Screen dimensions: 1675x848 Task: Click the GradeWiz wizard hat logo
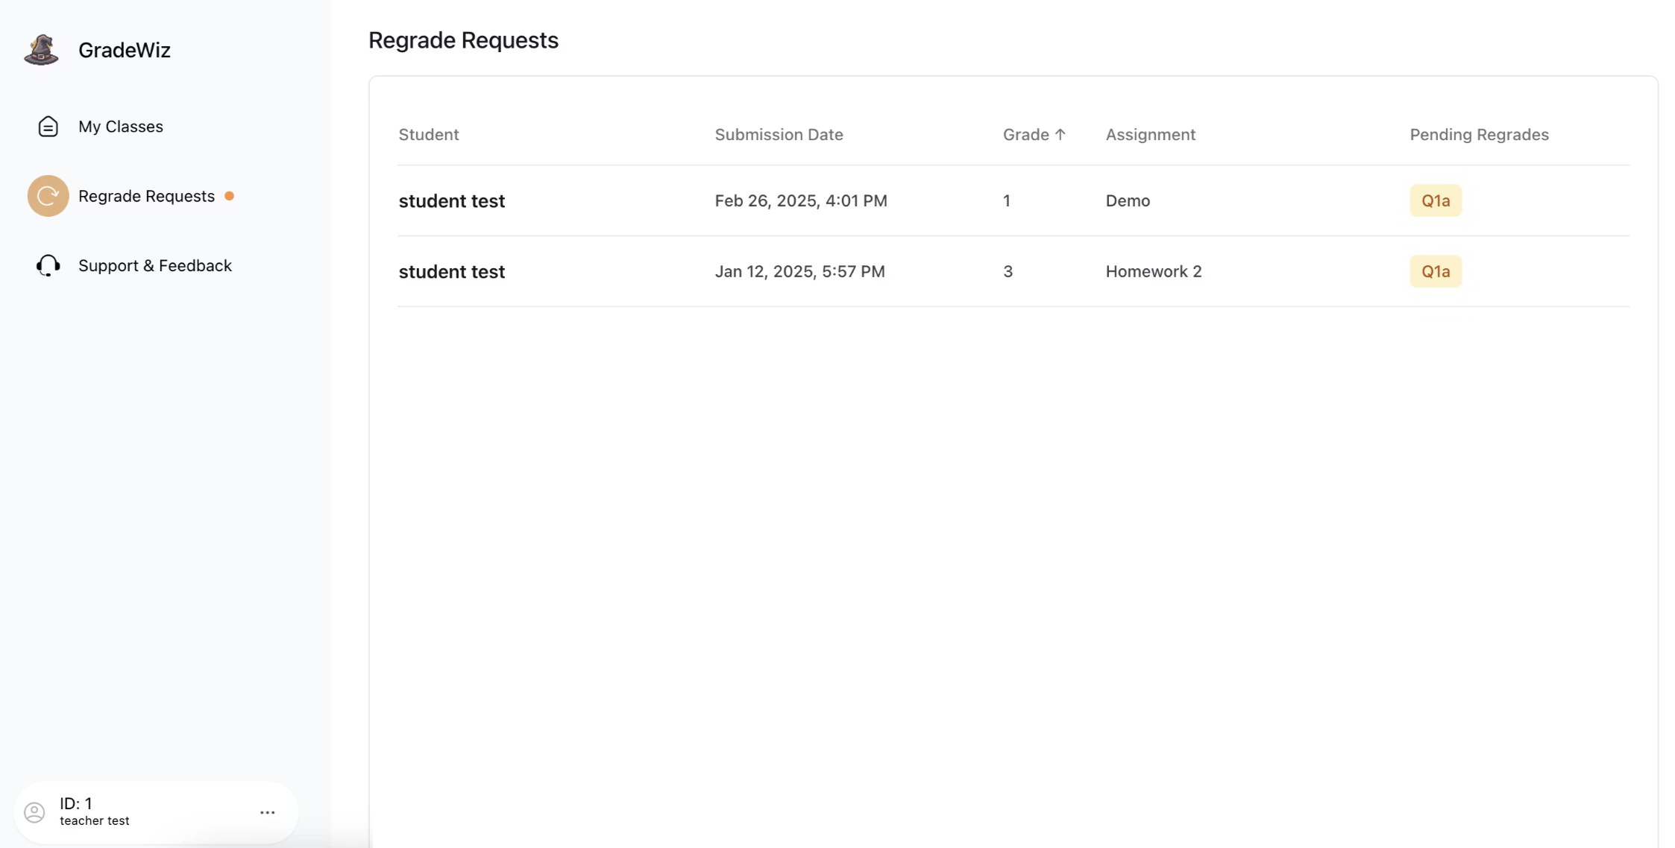(x=41, y=50)
